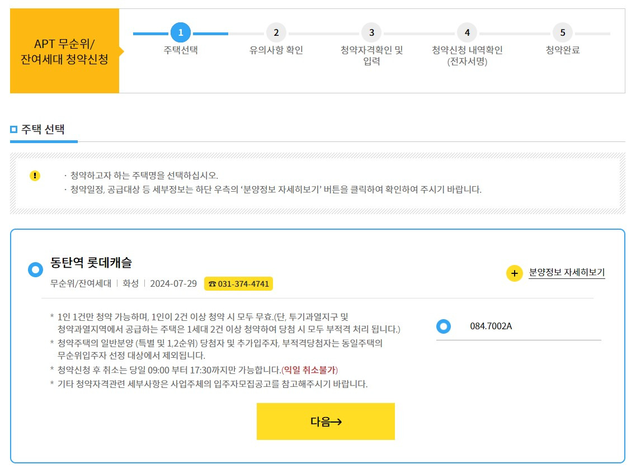Click the red 익일 취소불가 warning text

[x=309, y=370]
